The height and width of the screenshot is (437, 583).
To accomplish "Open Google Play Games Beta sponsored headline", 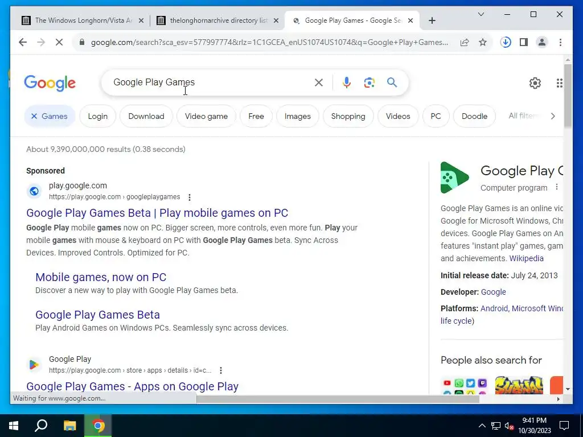I will tap(157, 213).
